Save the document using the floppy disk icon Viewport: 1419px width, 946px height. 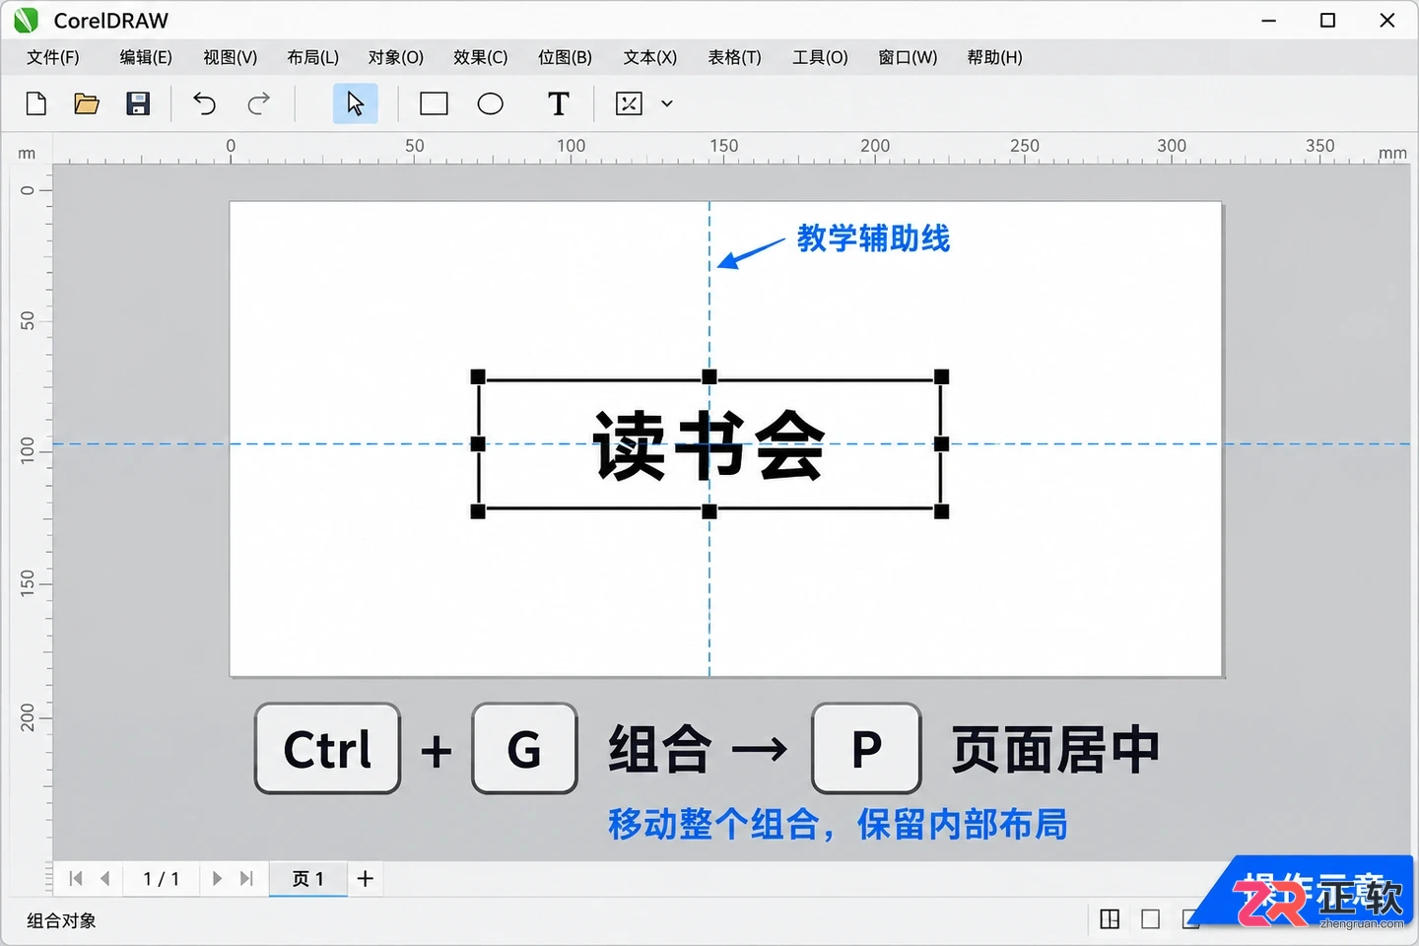(138, 103)
